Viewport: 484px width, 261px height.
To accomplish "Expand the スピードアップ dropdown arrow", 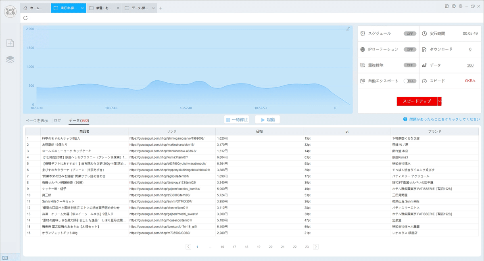I will tap(440, 101).
